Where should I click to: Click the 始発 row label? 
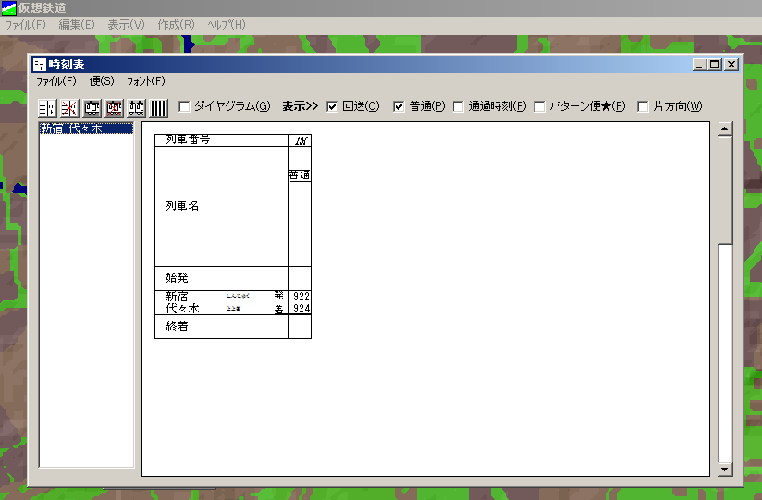[177, 278]
